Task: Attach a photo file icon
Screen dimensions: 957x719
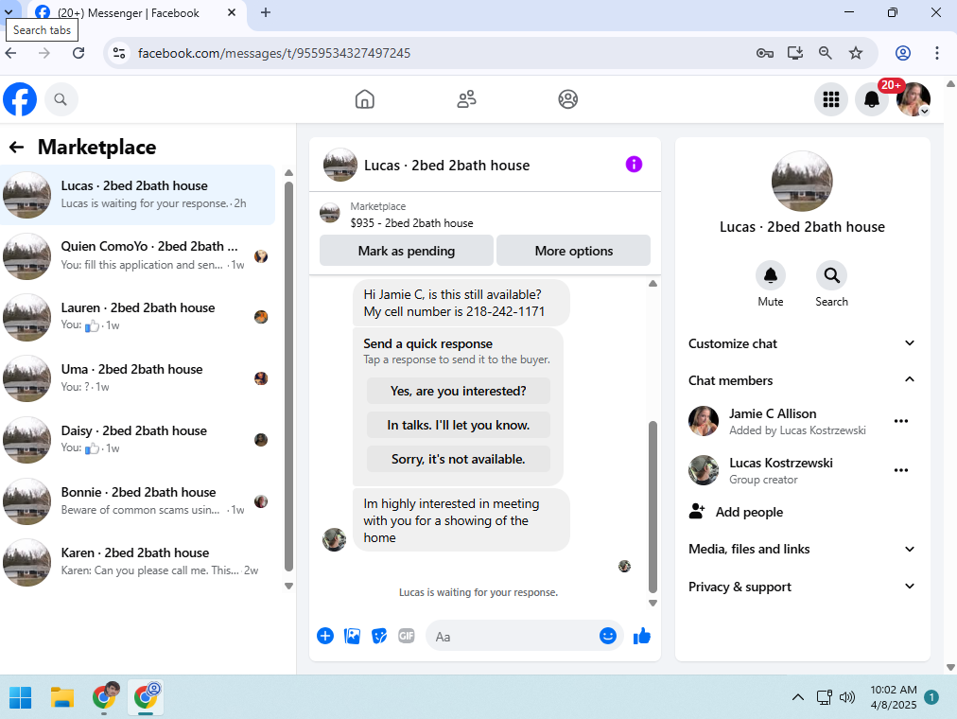Action: [352, 636]
